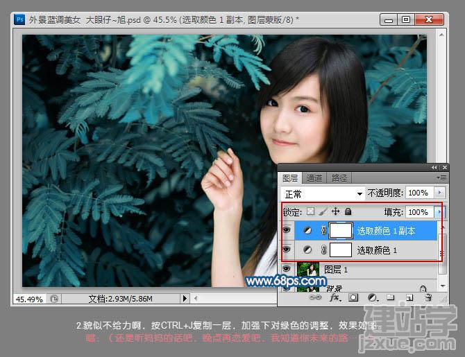Close the document window
This screenshot has height=357, width=465.
tap(429, 20)
